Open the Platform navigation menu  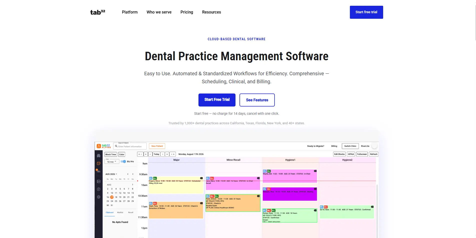(x=130, y=12)
